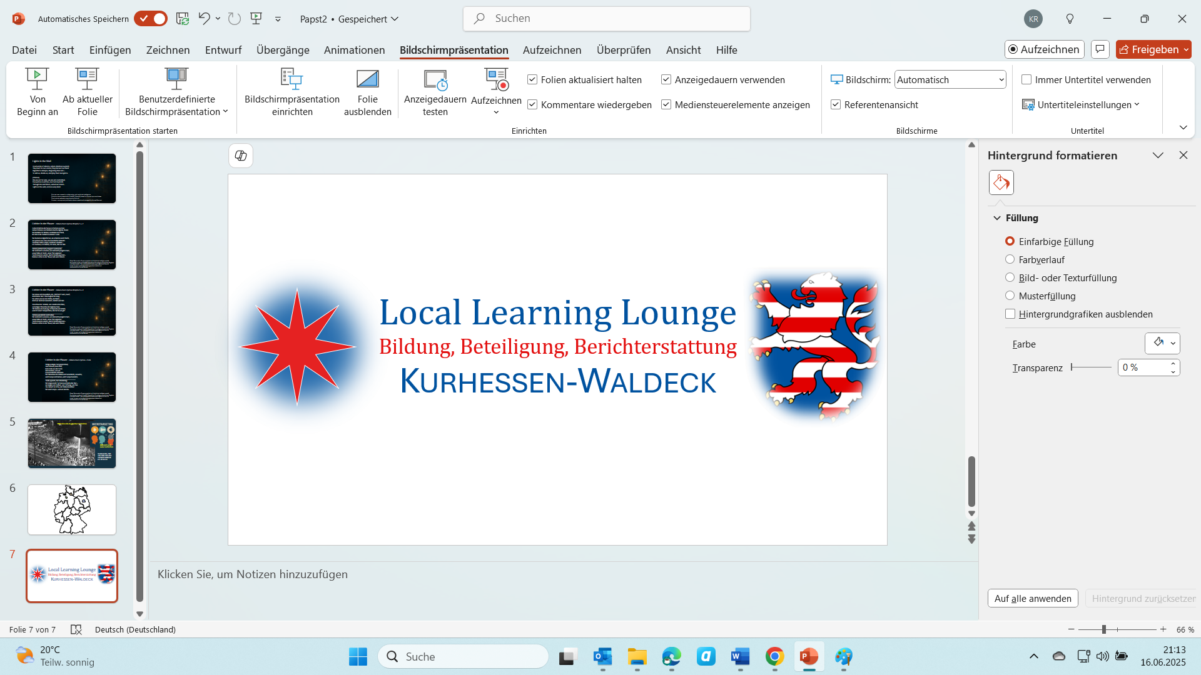Open Google Chrome from the taskbar

pyautogui.click(x=775, y=656)
